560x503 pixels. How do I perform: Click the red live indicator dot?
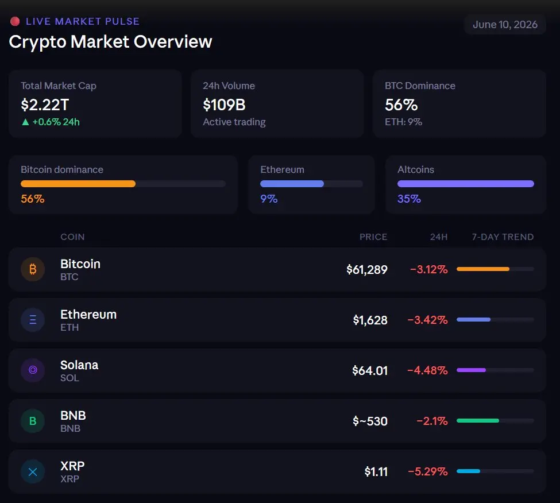pos(15,21)
